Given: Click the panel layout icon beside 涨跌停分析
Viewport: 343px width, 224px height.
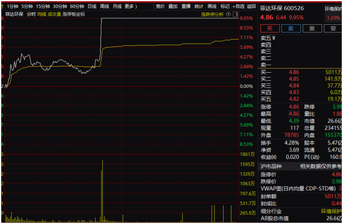Looking at the screenshot, I should (235, 14).
